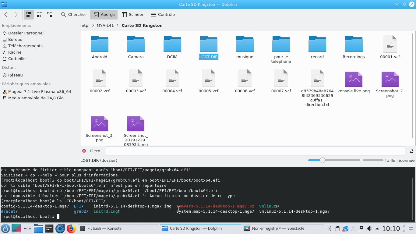Click Carte SD Kingston breadcrumb

[x=142, y=25]
